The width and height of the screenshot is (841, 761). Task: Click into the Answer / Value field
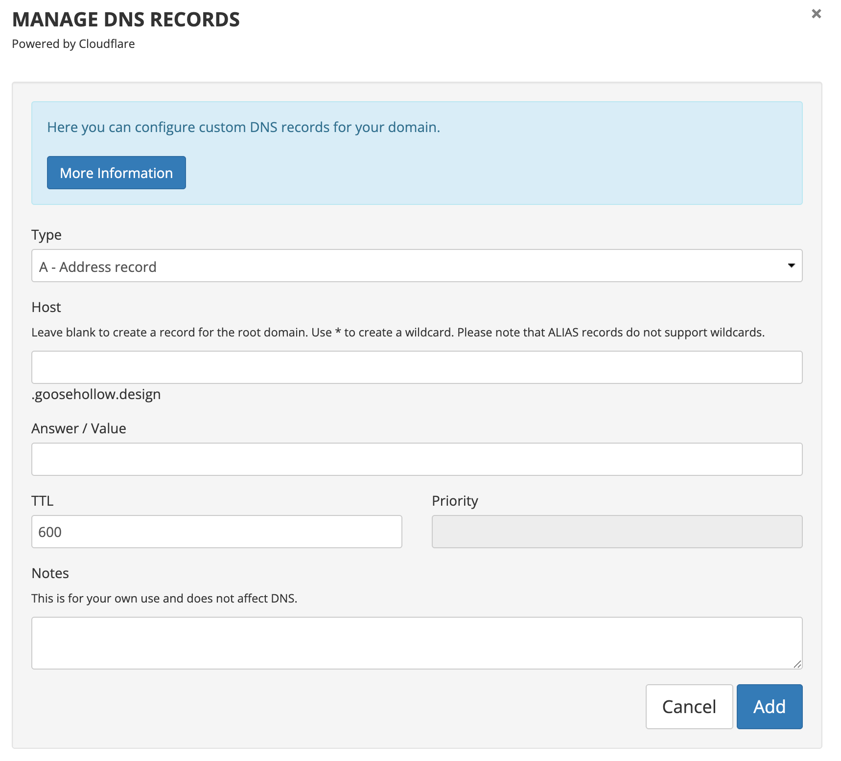(416, 459)
